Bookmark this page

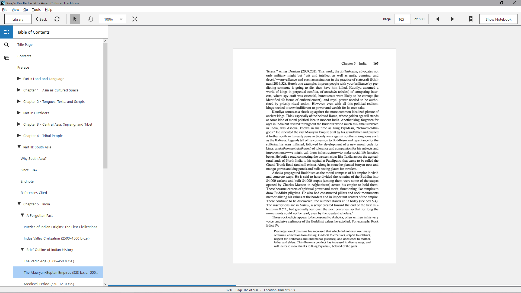tap(471, 19)
